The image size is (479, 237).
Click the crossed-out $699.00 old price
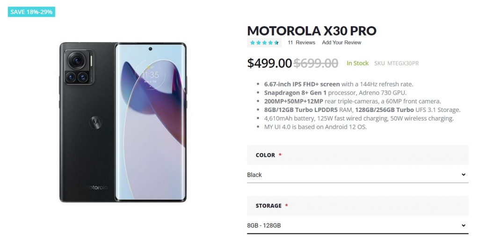tap(316, 63)
